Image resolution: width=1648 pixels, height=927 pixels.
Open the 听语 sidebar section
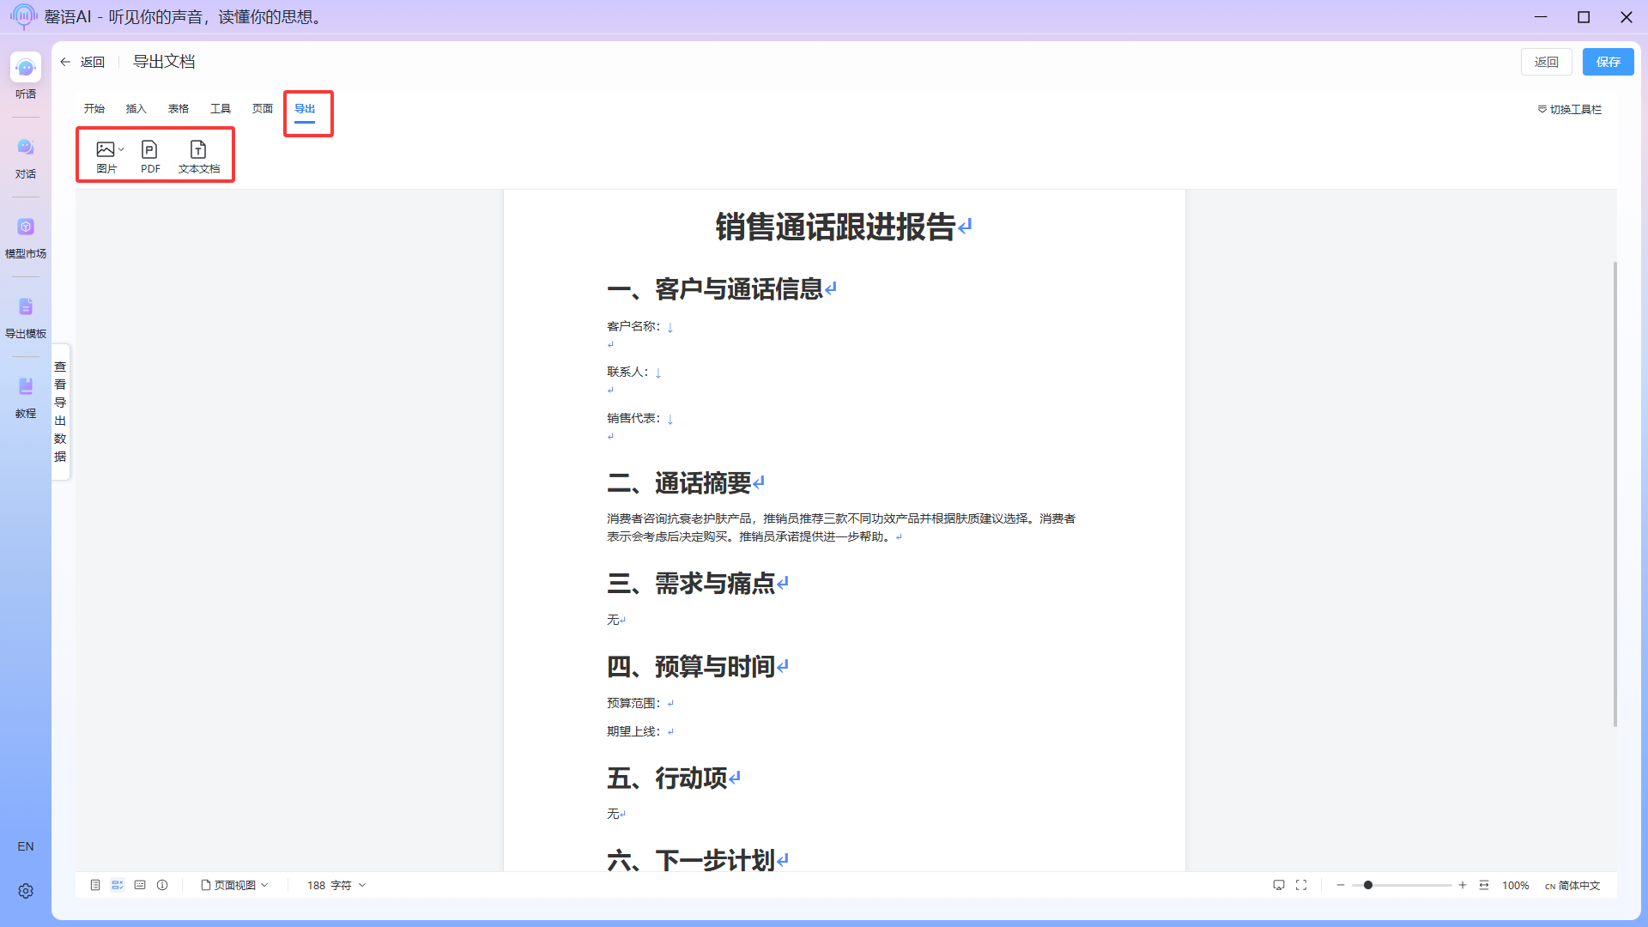tap(26, 76)
